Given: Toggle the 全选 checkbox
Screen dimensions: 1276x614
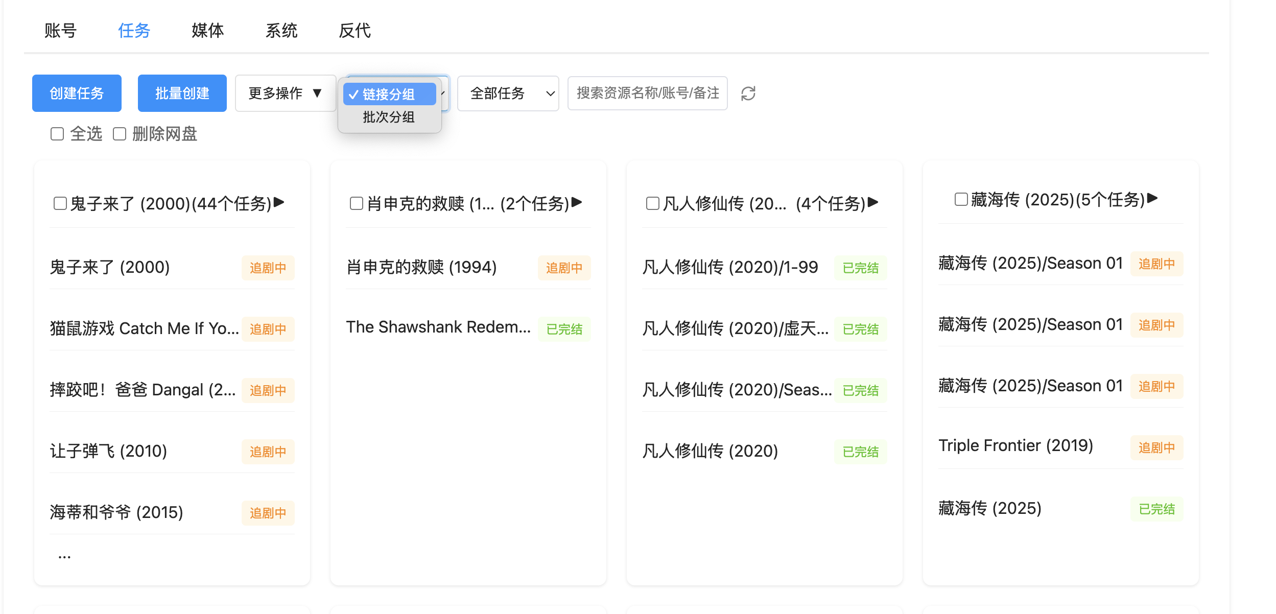Looking at the screenshot, I should pos(57,134).
